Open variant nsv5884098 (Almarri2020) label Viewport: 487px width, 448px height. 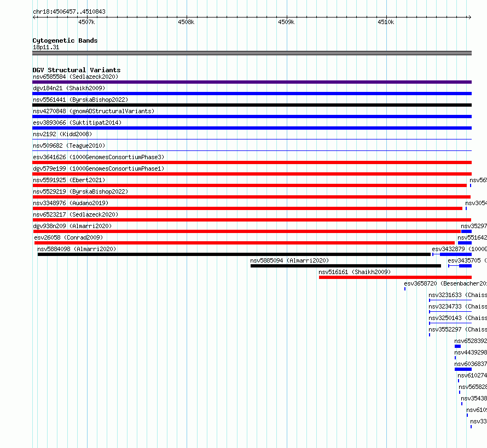tap(77, 249)
